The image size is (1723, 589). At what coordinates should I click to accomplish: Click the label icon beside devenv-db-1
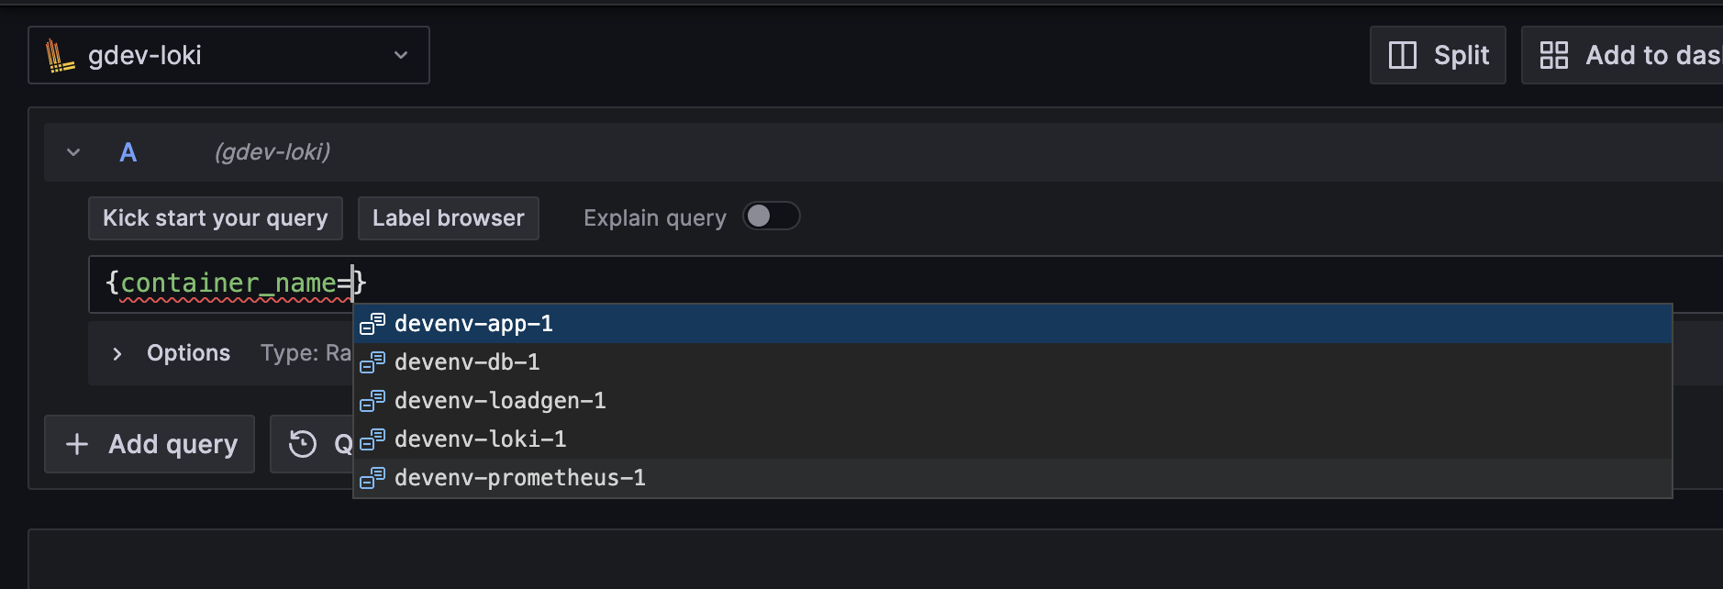(x=372, y=363)
